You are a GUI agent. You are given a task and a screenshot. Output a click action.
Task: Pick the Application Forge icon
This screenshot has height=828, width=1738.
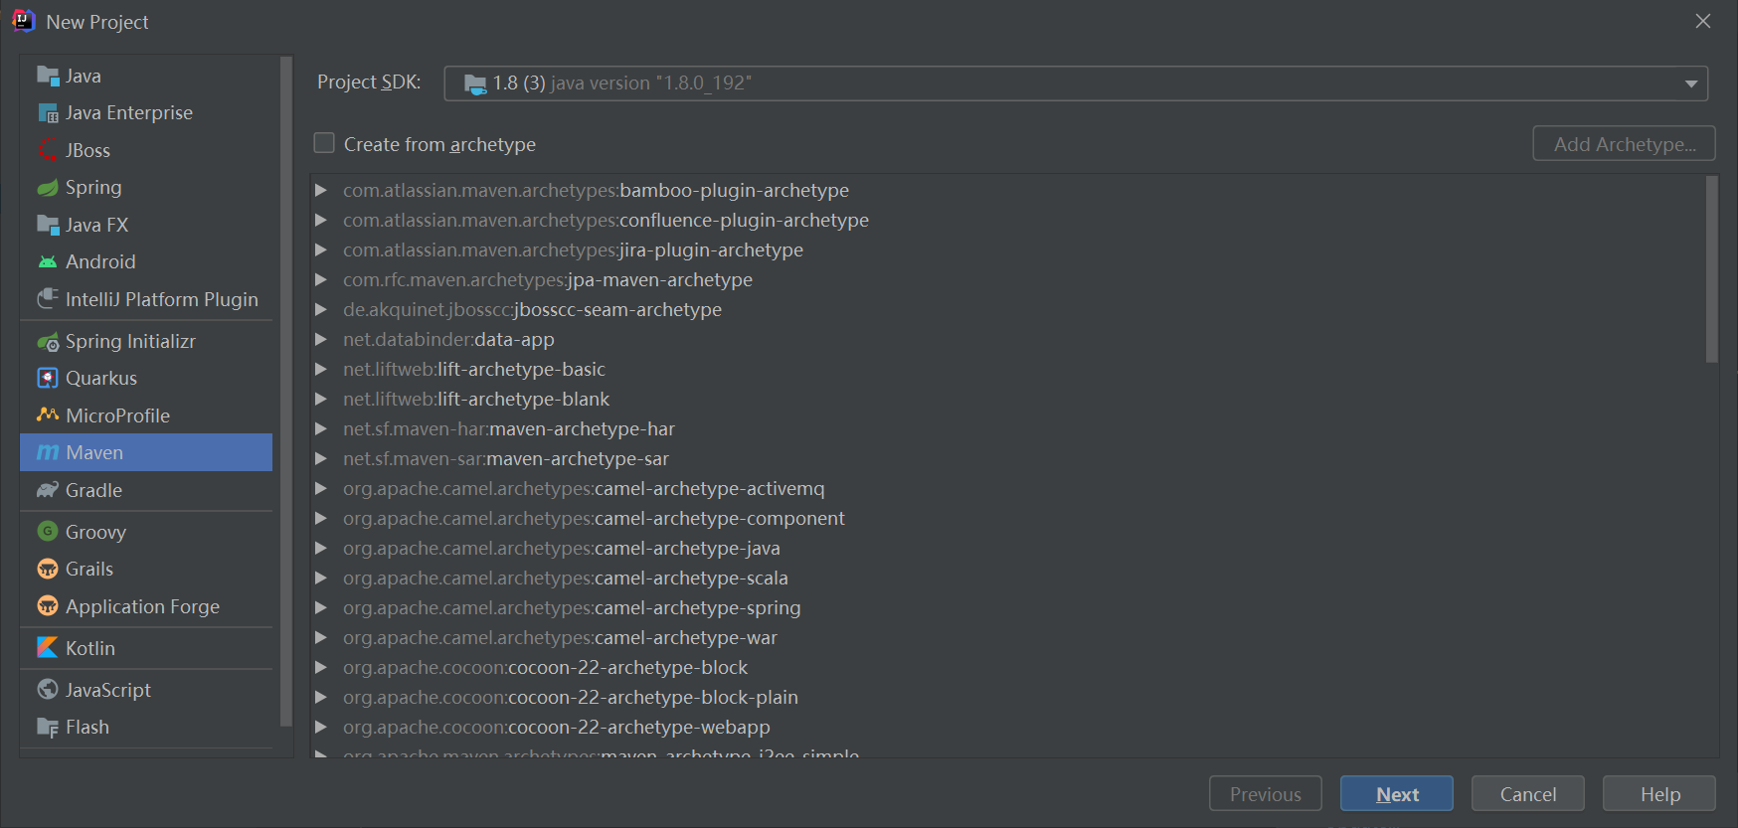(x=48, y=606)
